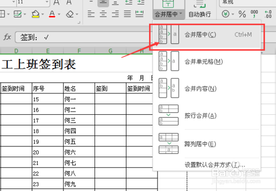Apply the yellow fill color bucket

36,14
